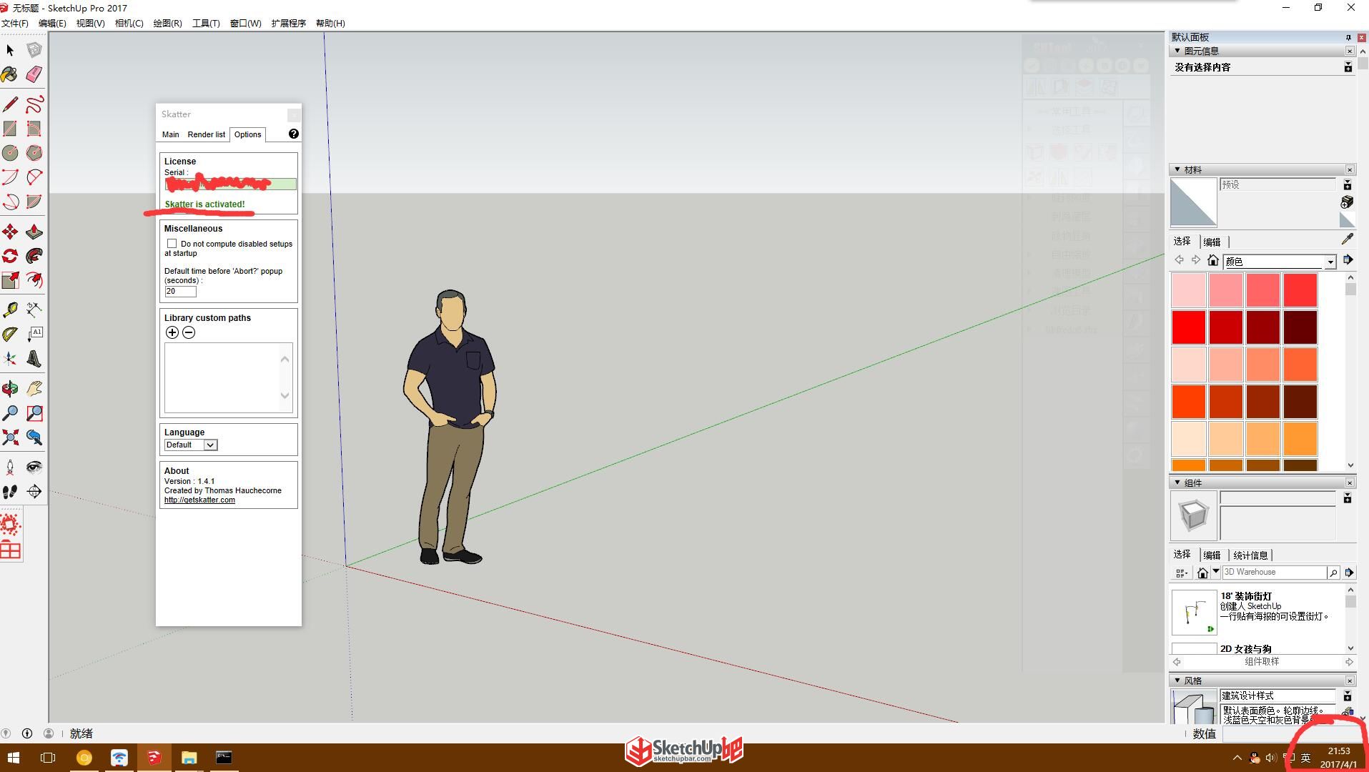Choose the light orange peach swatch
Viewport: 1369px width, 772px height.
(1188, 439)
